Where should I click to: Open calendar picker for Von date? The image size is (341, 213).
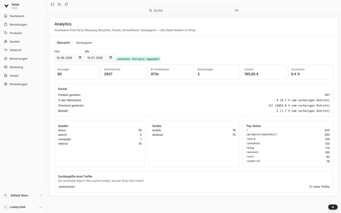tap(80, 58)
